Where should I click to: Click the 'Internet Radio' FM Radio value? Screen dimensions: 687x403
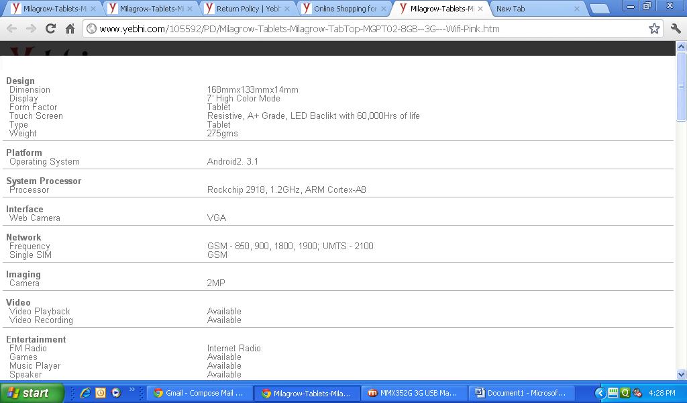click(x=234, y=349)
